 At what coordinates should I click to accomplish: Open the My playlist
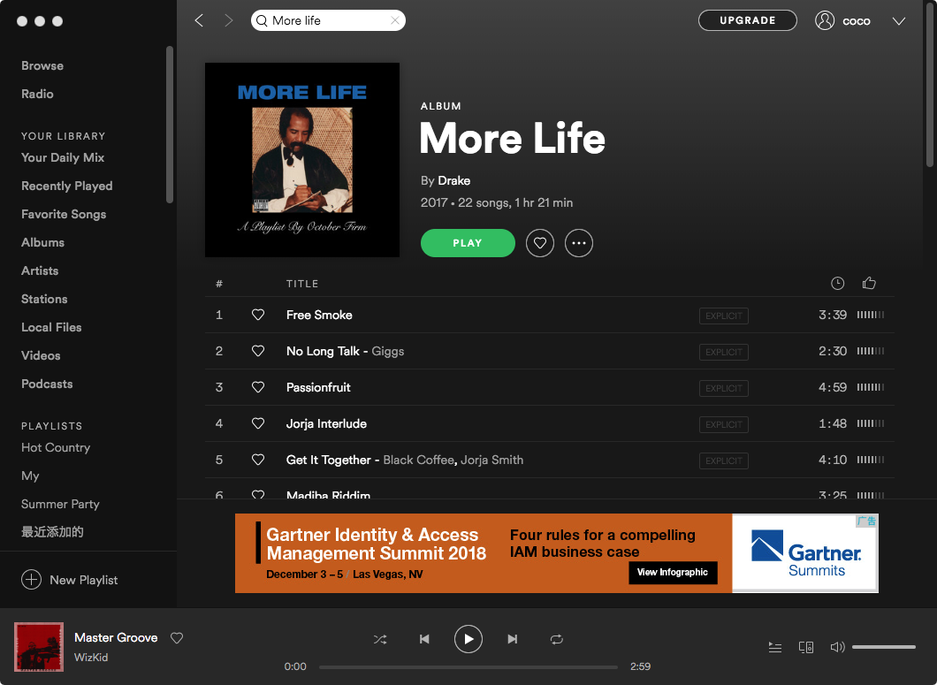click(x=30, y=476)
